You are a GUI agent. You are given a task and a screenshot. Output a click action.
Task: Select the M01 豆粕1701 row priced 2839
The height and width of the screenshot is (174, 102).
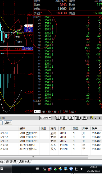point(51,133)
